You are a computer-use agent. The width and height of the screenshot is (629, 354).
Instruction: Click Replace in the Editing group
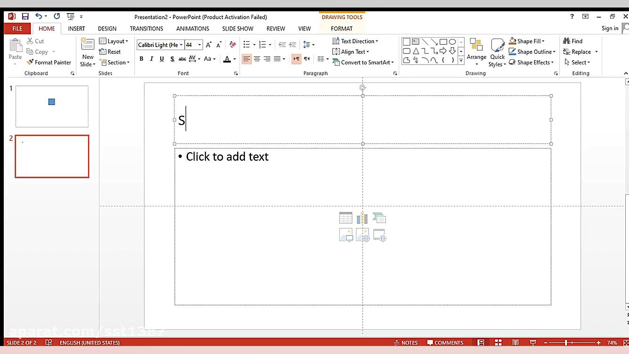tap(580, 52)
